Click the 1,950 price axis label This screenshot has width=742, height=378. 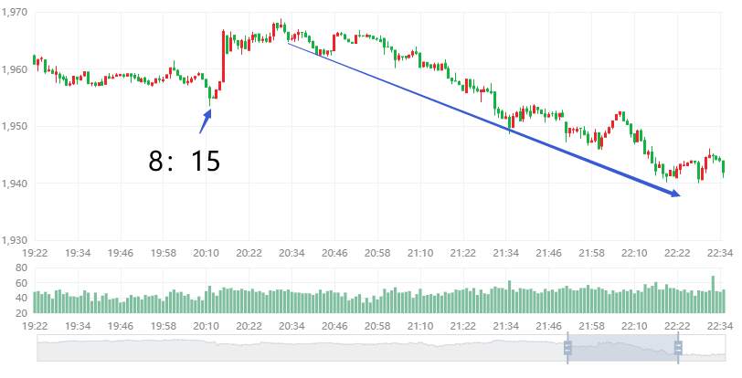click(x=15, y=126)
